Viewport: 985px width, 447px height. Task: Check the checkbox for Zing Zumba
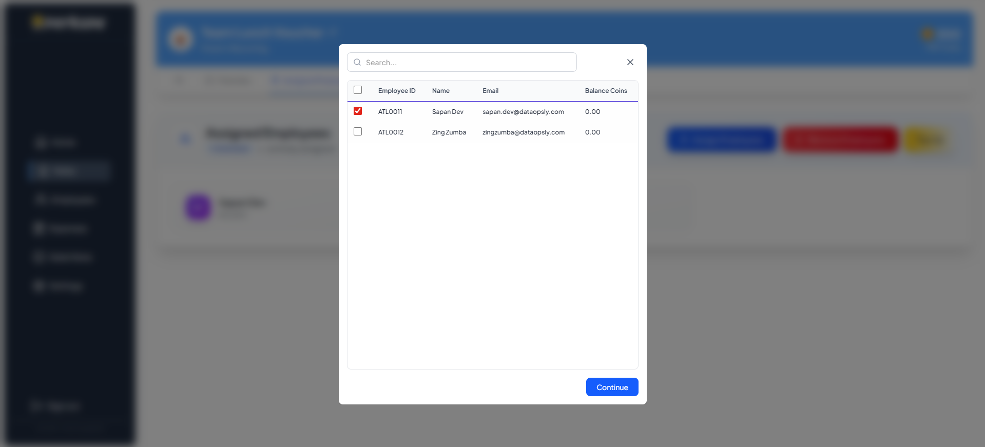[x=358, y=131]
